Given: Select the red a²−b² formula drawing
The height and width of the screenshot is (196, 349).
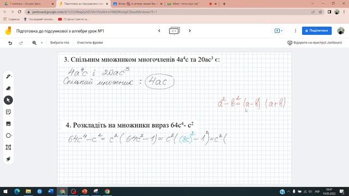Looking at the screenshot, I should click(x=251, y=103).
